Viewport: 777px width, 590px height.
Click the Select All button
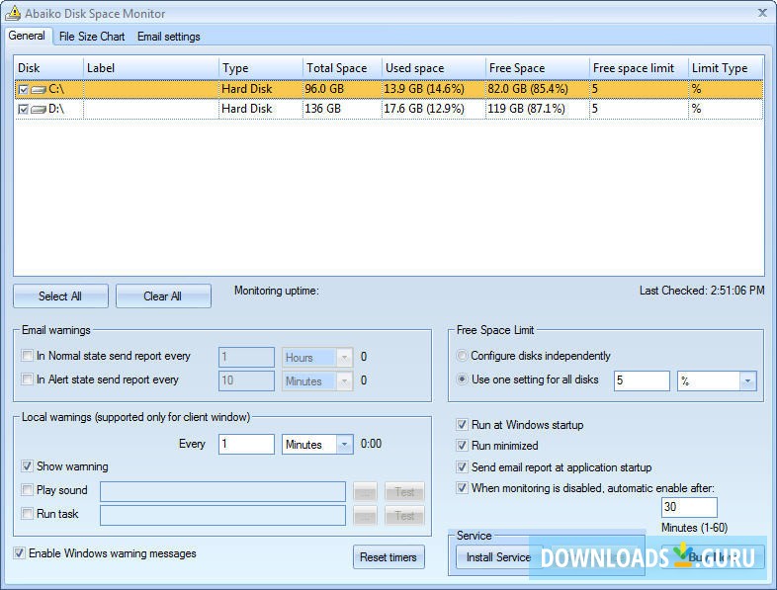pos(60,296)
